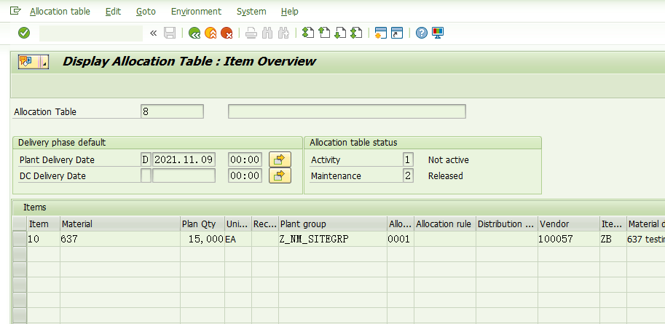Screen dimensions: 665x324
Task: Click material cell 637
Action: (120, 240)
